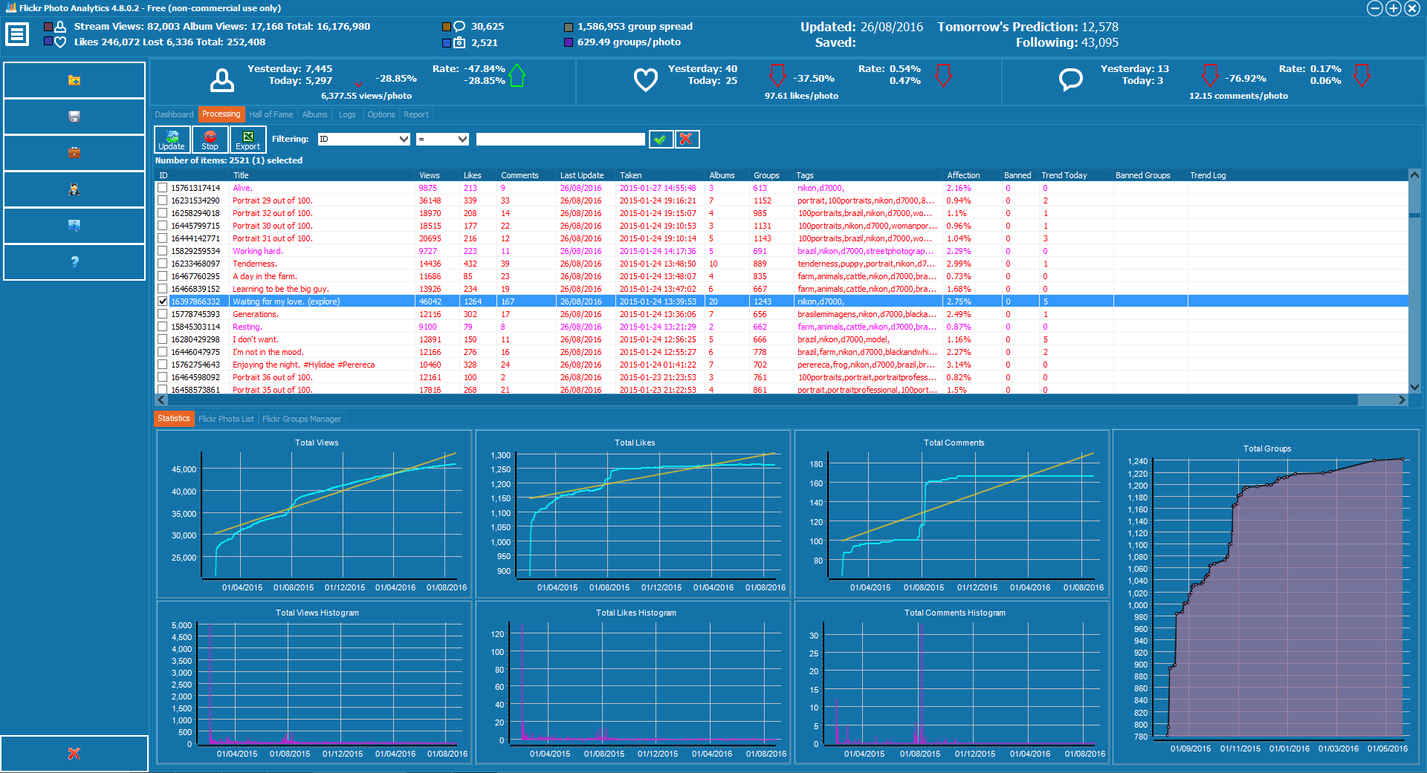
Task: Click the red X at sidebar bottom
Action: [x=74, y=754]
